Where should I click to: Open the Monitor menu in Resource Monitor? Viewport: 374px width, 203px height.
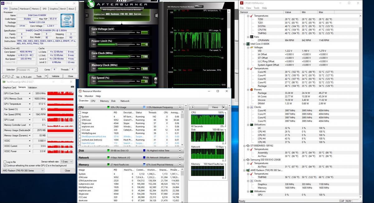89,96
